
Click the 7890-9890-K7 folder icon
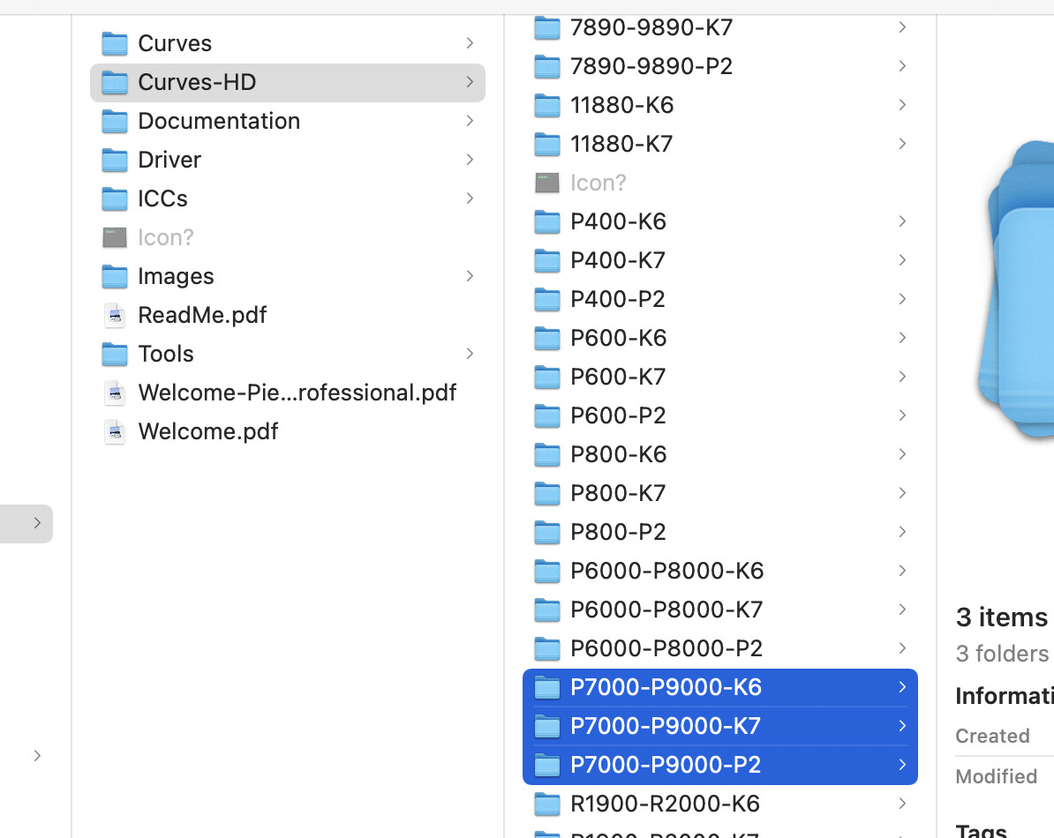546,28
